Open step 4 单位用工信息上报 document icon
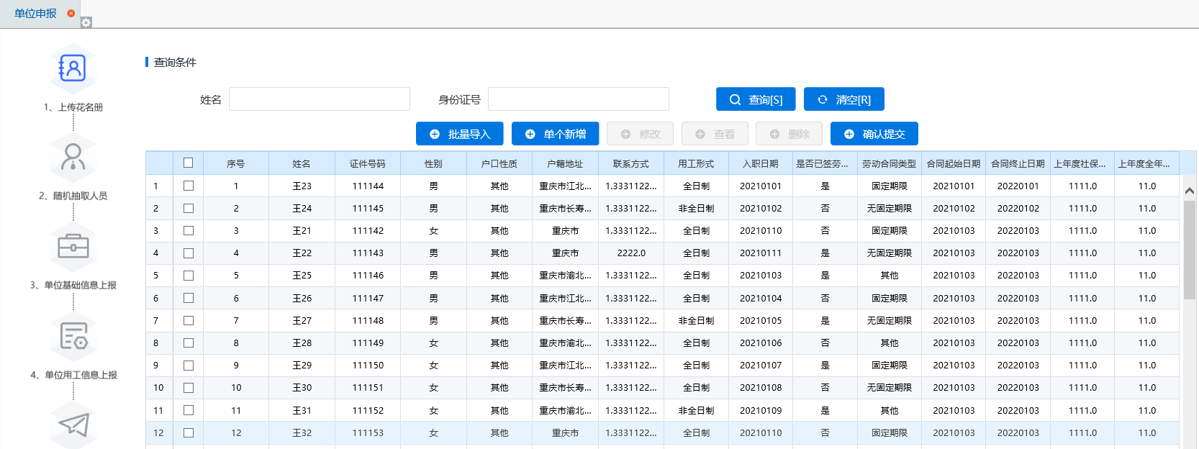The height and width of the screenshot is (449, 1199). 73,336
